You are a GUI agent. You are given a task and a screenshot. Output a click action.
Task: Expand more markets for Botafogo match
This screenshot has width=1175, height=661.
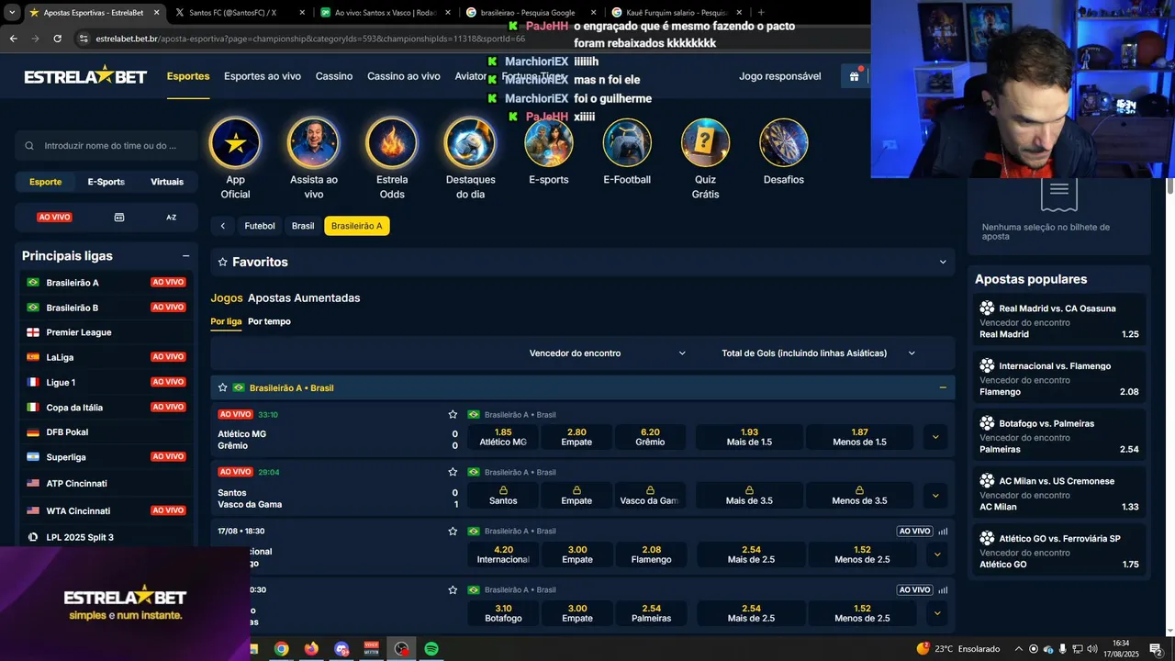coord(936,613)
